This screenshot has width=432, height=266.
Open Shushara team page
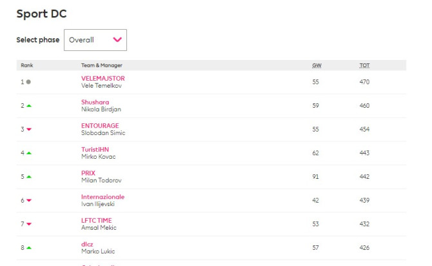click(95, 102)
